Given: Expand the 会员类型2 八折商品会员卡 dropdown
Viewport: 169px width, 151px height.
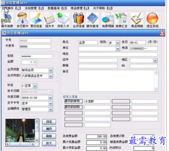Looking at the screenshot, I should coord(51,76).
